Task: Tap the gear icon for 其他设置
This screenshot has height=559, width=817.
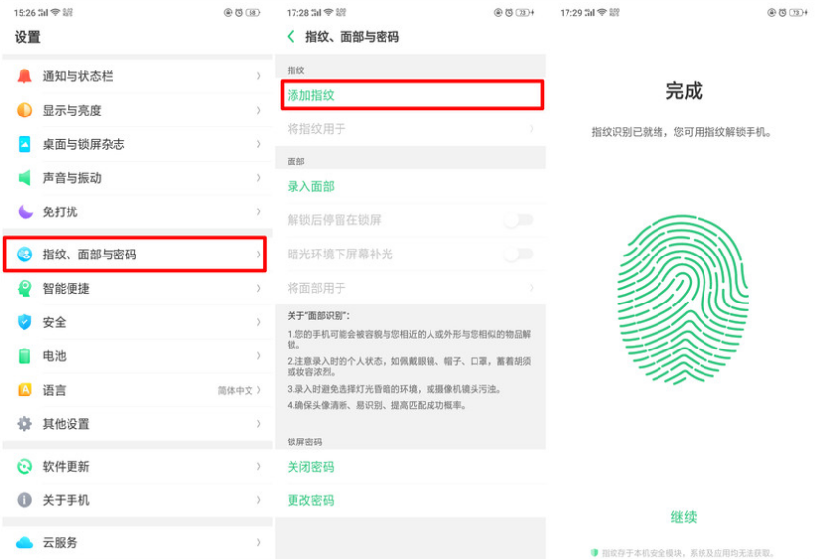Action: [24, 424]
